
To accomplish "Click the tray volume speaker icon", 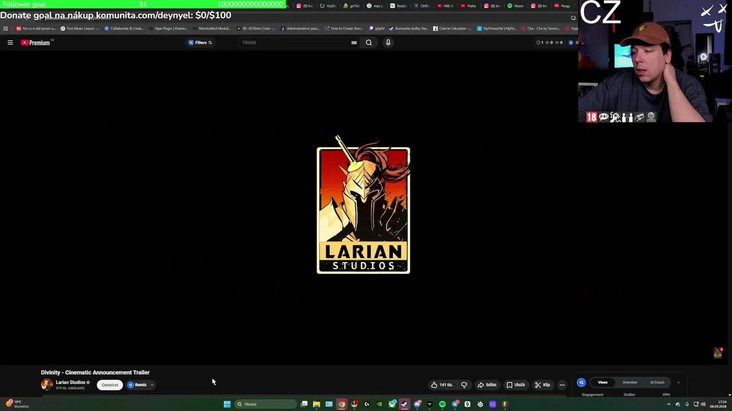I will pos(703,404).
